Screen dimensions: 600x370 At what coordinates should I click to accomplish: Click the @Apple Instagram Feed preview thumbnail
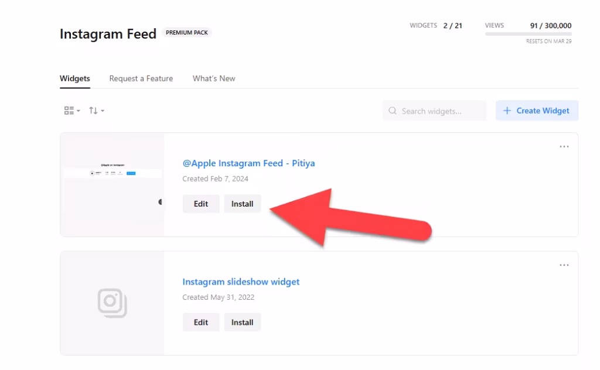(112, 184)
